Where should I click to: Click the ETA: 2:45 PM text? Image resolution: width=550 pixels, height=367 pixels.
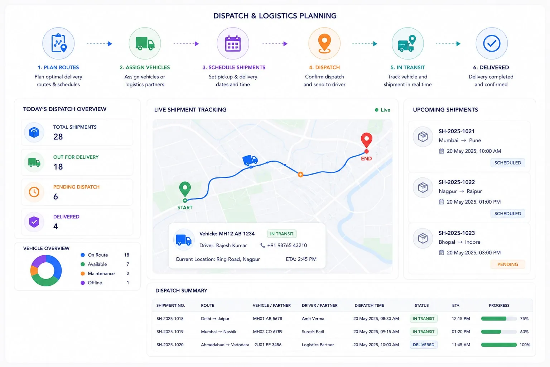(x=301, y=259)
